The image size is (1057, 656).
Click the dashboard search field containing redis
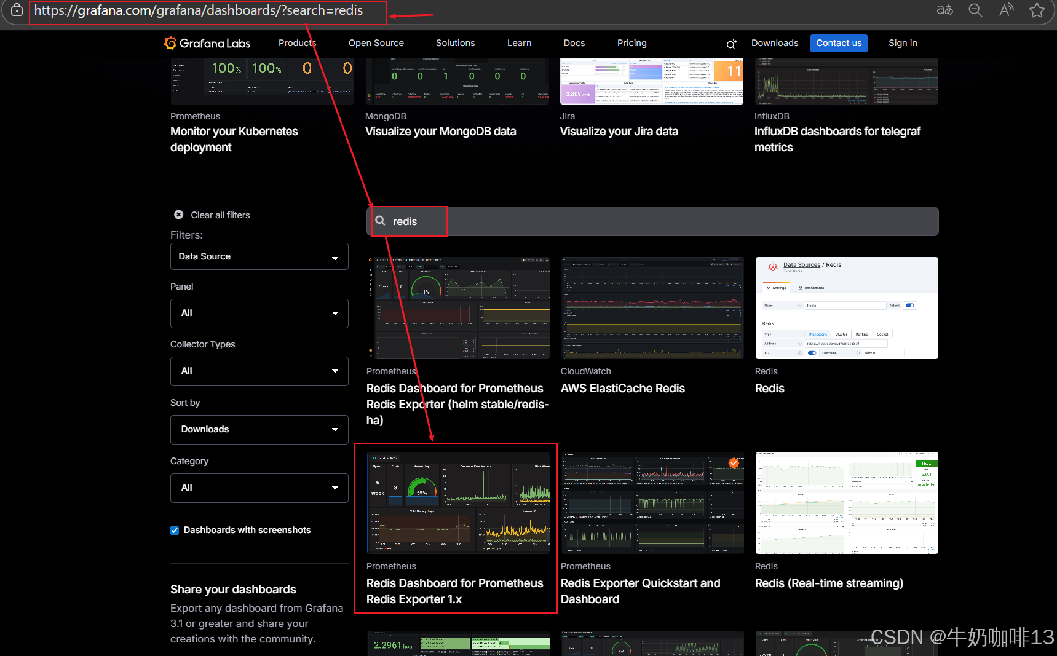652,221
